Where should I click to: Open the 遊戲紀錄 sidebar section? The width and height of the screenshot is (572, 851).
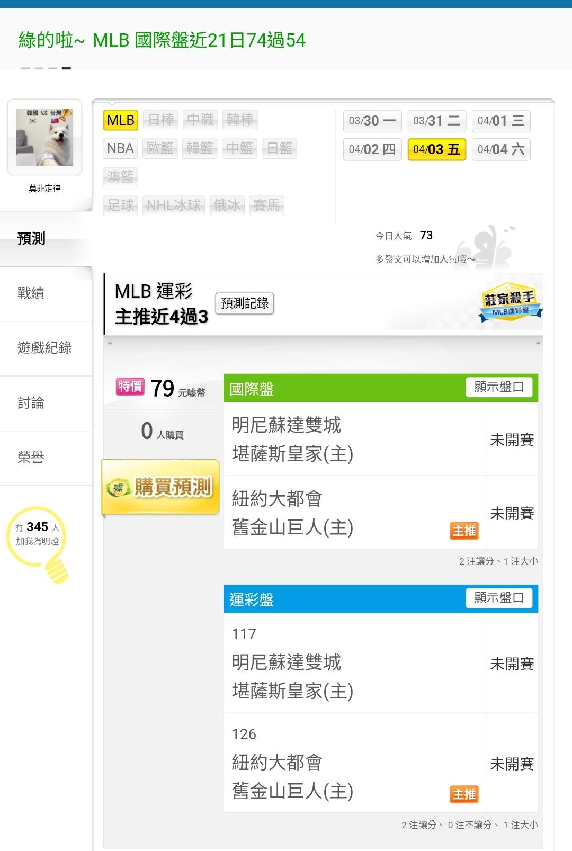point(44,348)
